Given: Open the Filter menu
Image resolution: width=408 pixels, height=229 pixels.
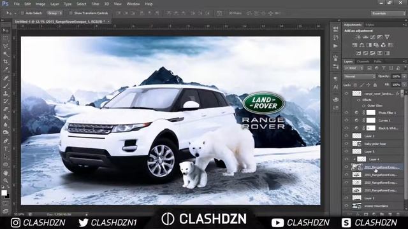Looking at the screenshot, I should coord(95,4).
